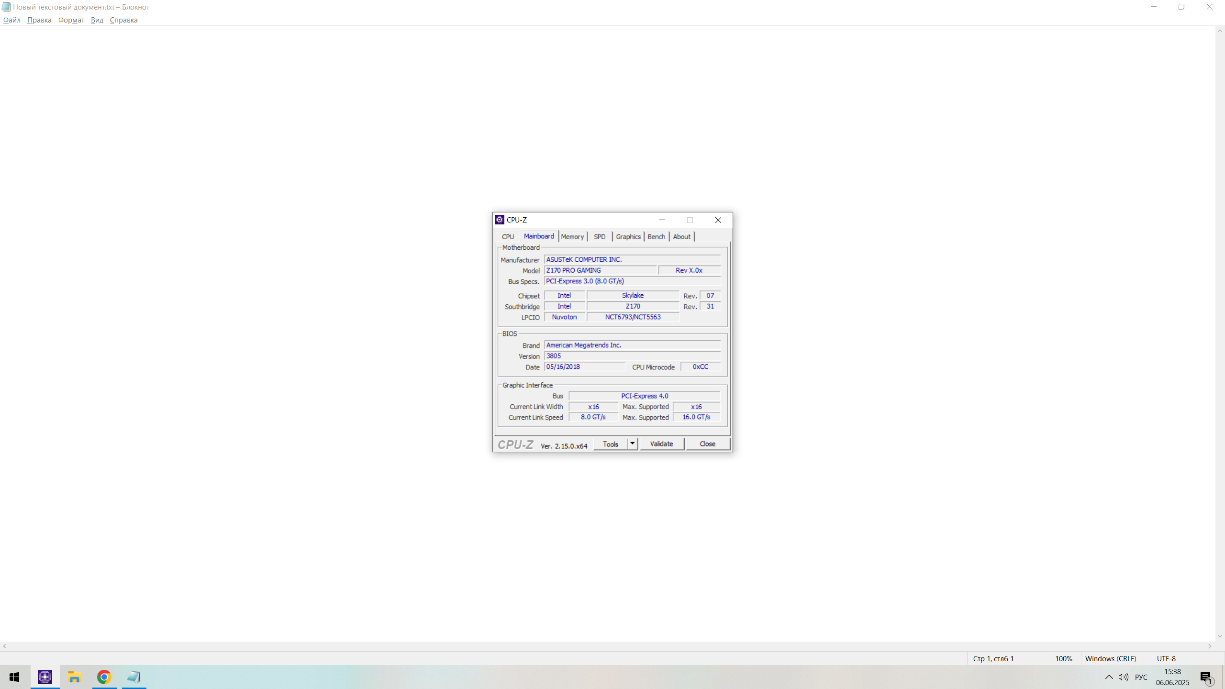Viewport: 1225px width, 689px height.
Task: Expand the Tools dropdown arrow
Action: [632, 444]
